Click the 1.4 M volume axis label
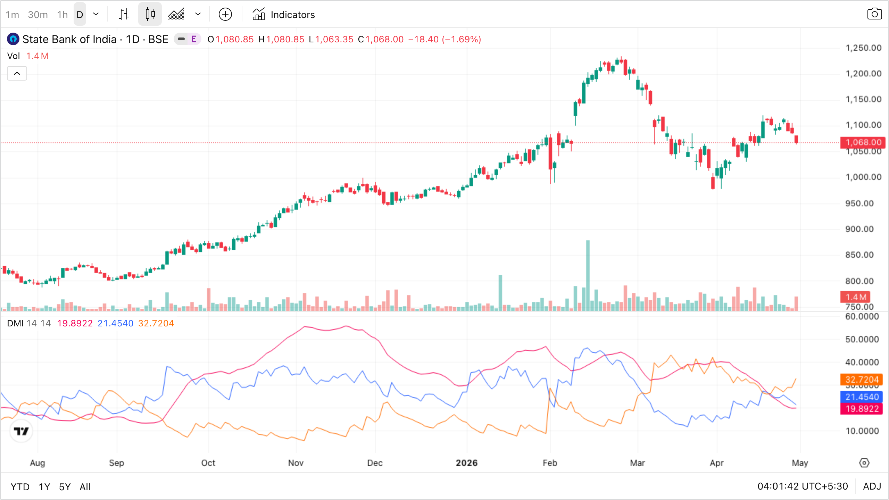The width and height of the screenshot is (889, 500). (x=855, y=297)
